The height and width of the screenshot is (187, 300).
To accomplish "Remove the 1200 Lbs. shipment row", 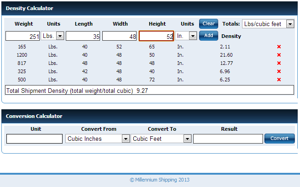I will (279, 55).
